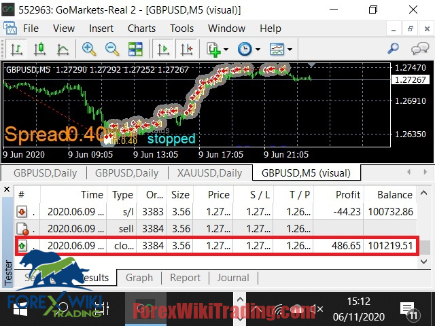Open the templates dropdown arrow
The width and height of the screenshot is (435, 326).
(x=290, y=50)
